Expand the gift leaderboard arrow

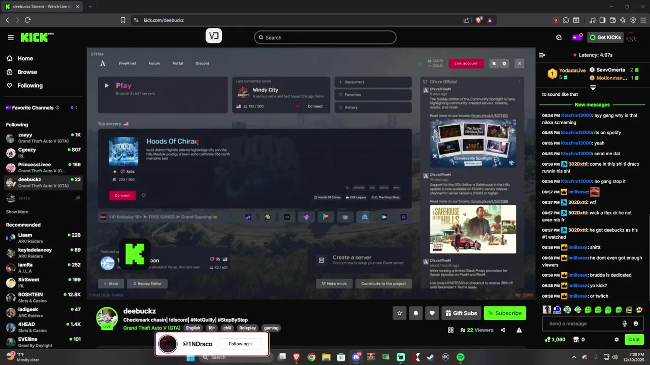[593, 88]
